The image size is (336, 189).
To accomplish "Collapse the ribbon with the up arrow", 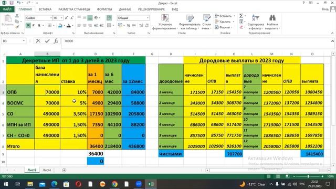I will point(332,33).
